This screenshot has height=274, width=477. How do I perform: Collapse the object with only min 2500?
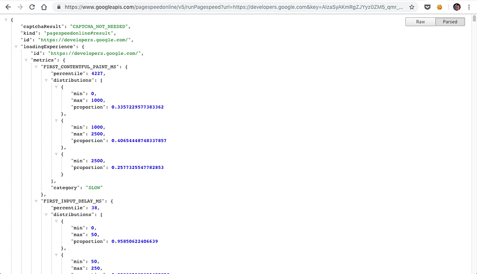tap(56, 154)
